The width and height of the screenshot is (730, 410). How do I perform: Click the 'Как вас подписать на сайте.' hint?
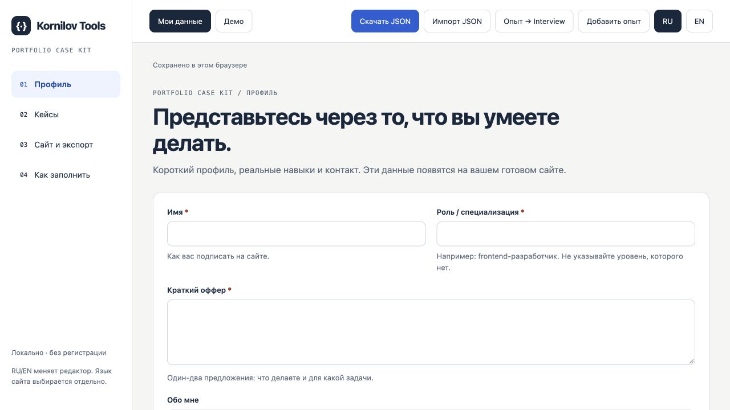point(218,256)
